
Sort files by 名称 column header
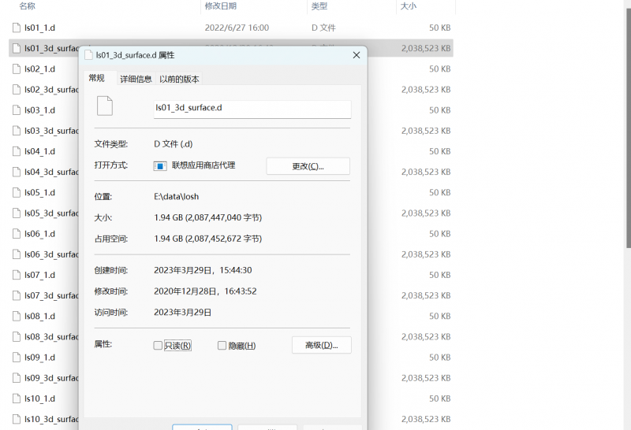pos(28,6)
